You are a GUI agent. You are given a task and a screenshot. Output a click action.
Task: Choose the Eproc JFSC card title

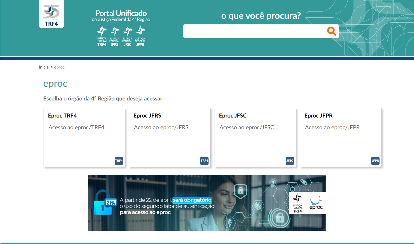click(233, 116)
